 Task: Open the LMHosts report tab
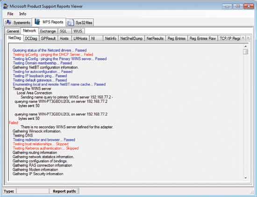click(80, 38)
